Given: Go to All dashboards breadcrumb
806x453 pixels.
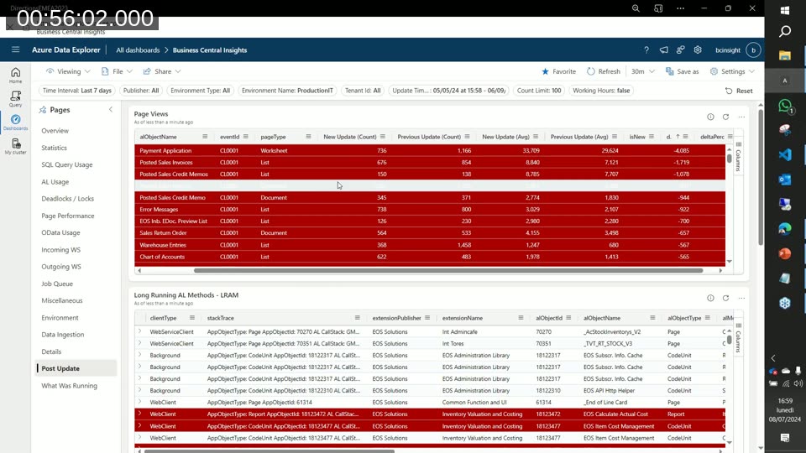Looking at the screenshot, I should (x=138, y=49).
